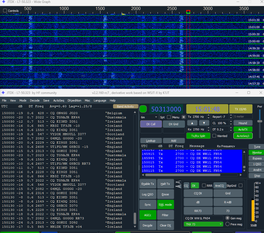
Task: Enable the Wanted checkbox
Action: pyautogui.click(x=214, y=136)
